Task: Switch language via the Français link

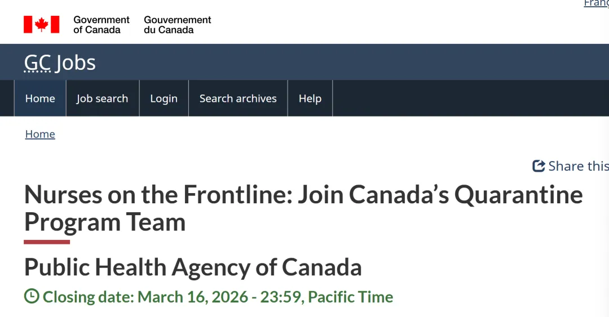Action: coord(597,3)
